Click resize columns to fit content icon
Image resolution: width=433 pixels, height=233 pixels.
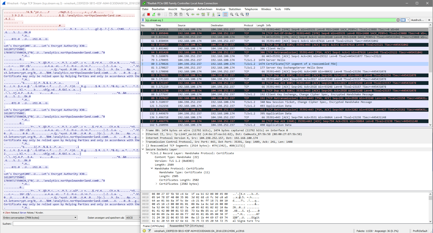click(247, 15)
